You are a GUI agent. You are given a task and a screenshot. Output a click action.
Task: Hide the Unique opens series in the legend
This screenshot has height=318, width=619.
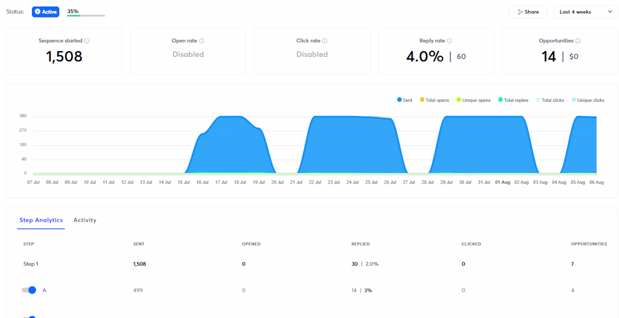[473, 100]
